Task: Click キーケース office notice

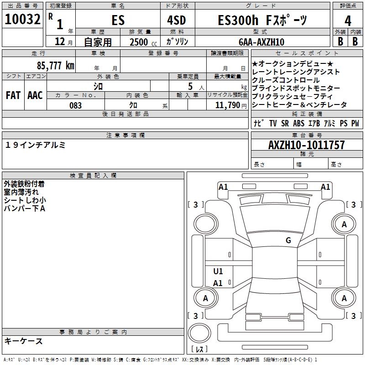Action: [x=24, y=341]
